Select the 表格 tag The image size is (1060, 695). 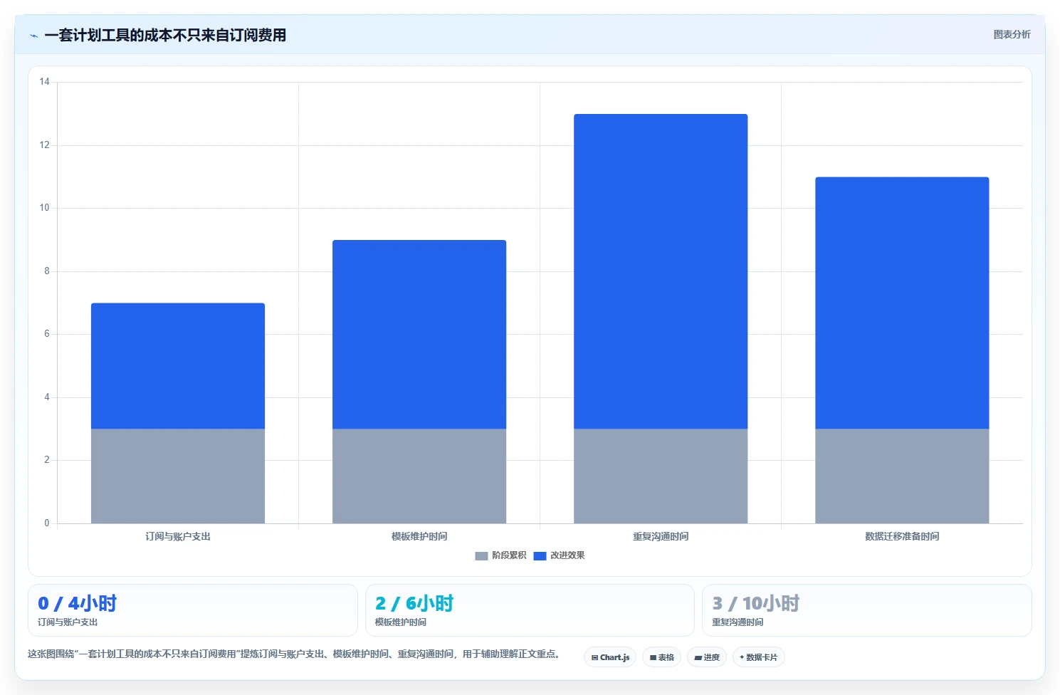[x=662, y=657]
